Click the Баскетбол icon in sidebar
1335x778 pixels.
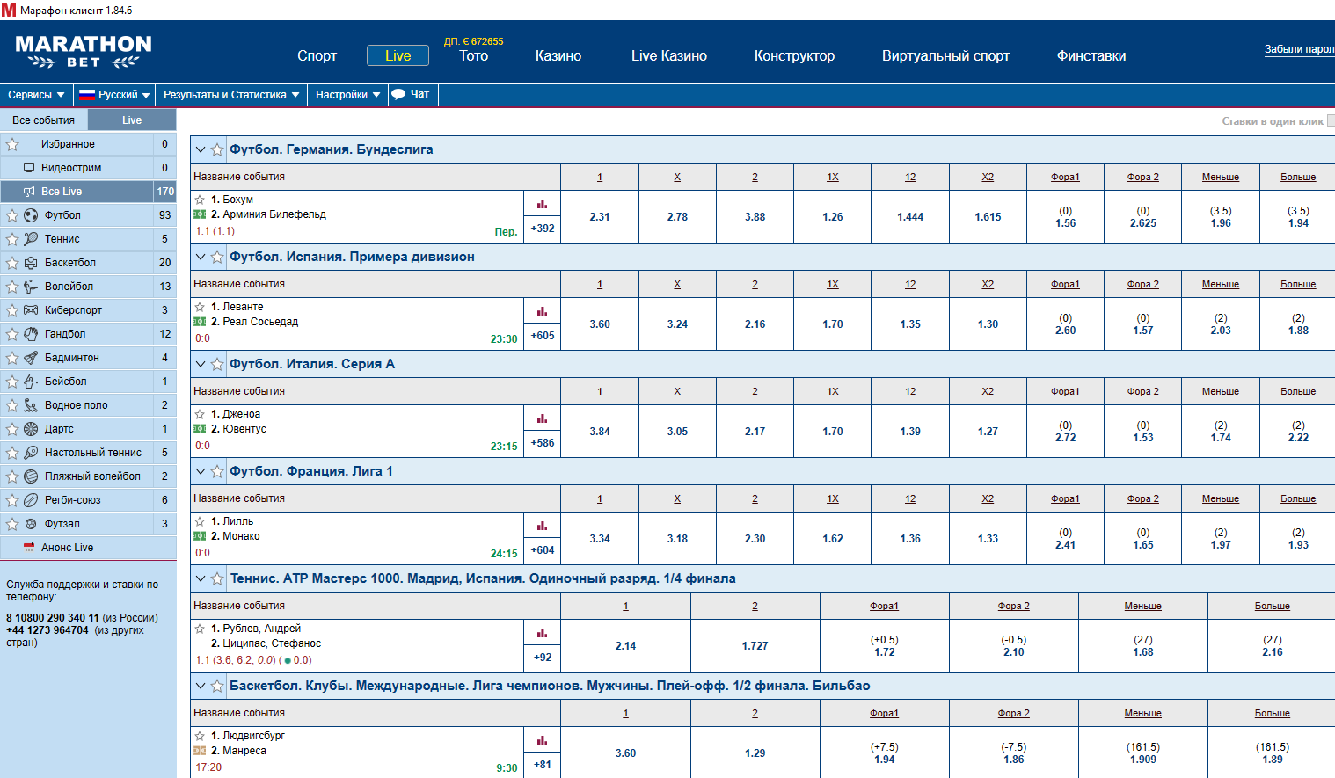click(x=31, y=263)
